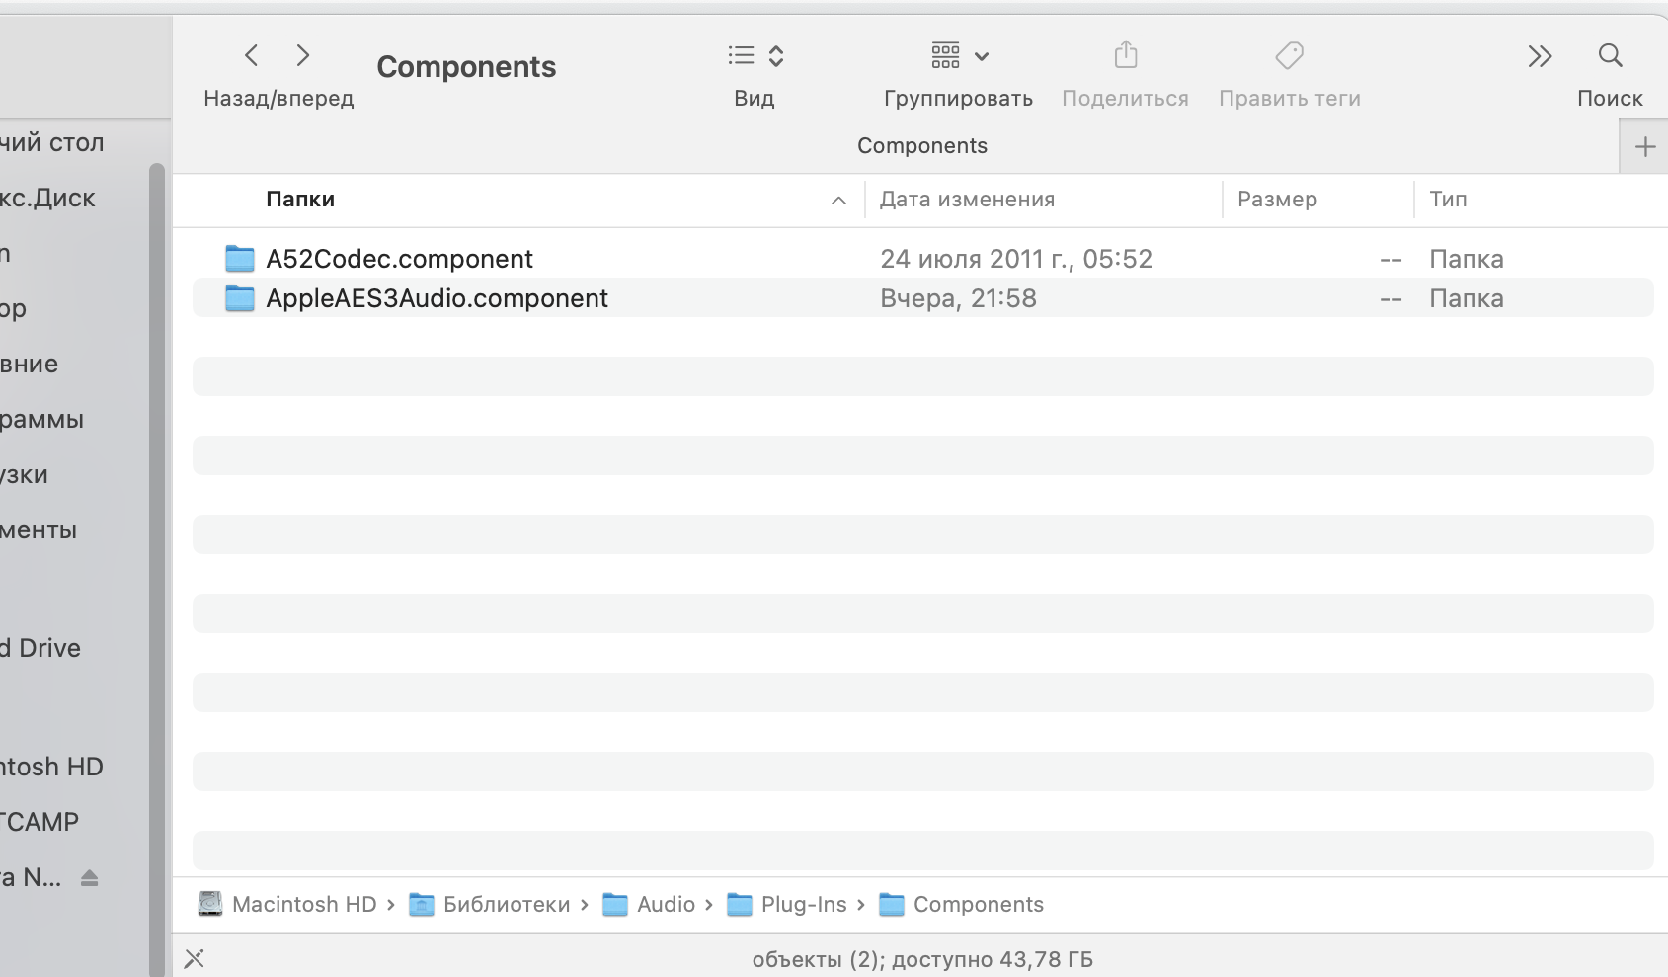Sort by the Тип column header

pos(1448,200)
